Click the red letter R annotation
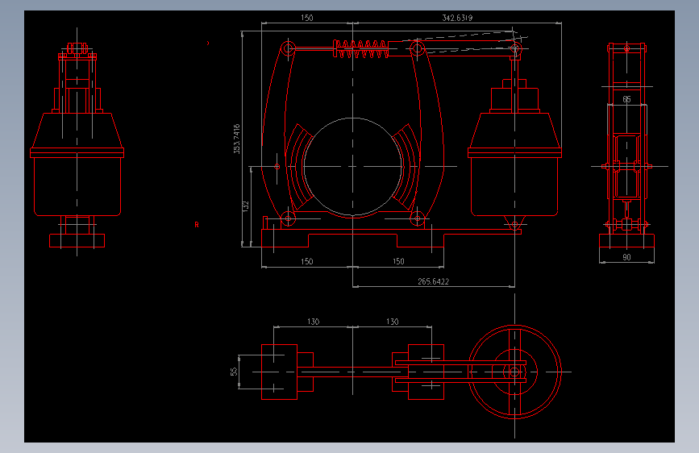The width and height of the screenshot is (699, 453). click(x=197, y=225)
